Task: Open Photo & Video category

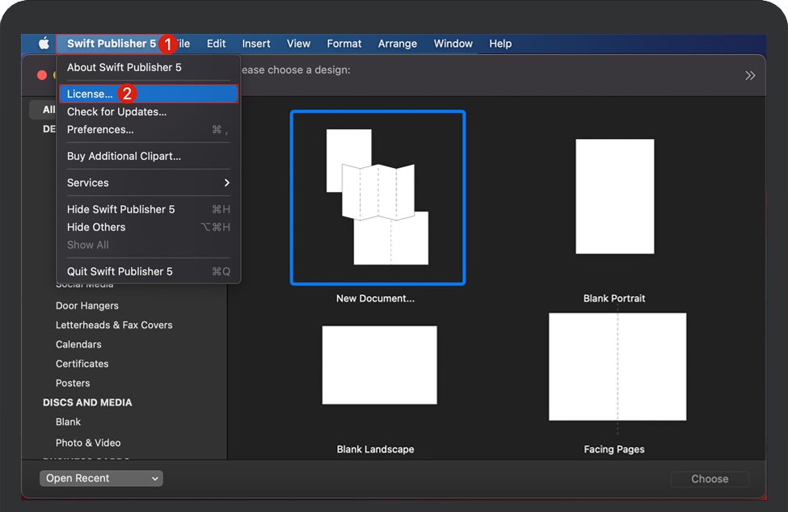Action: [x=88, y=443]
